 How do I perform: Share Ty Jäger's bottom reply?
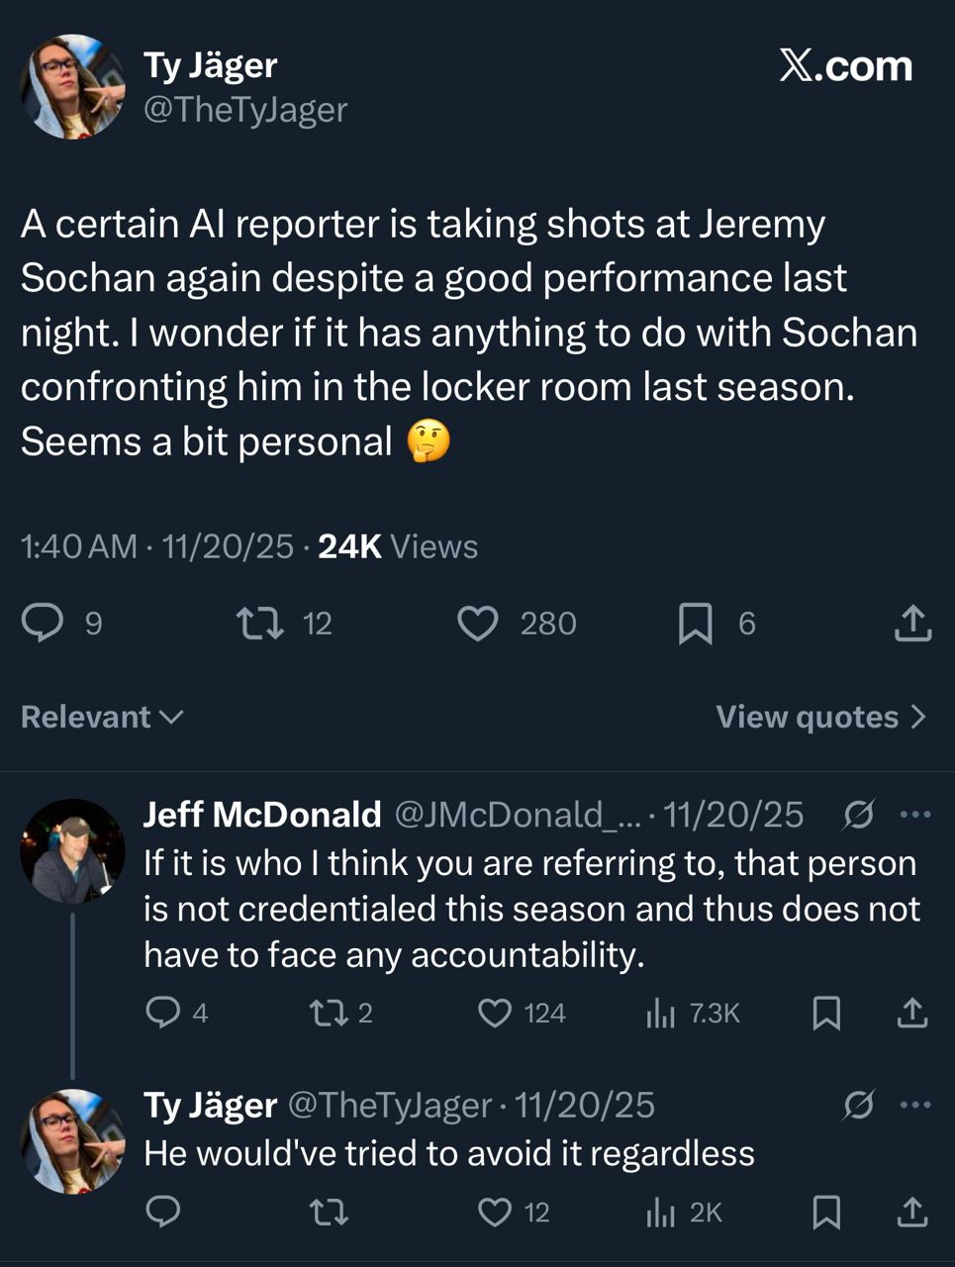click(911, 1212)
